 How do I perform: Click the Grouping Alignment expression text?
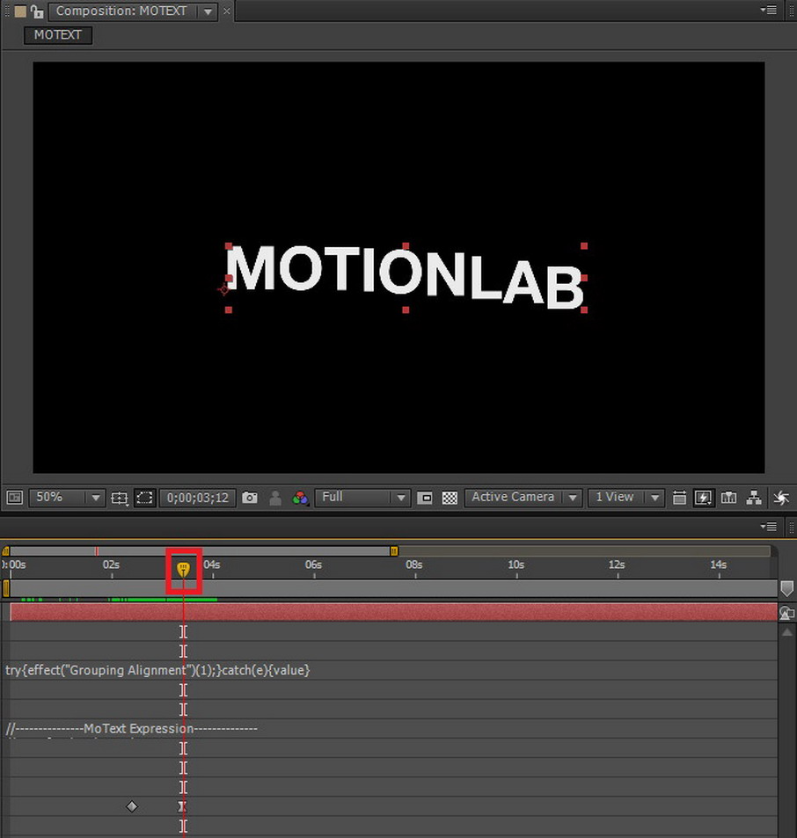(157, 670)
